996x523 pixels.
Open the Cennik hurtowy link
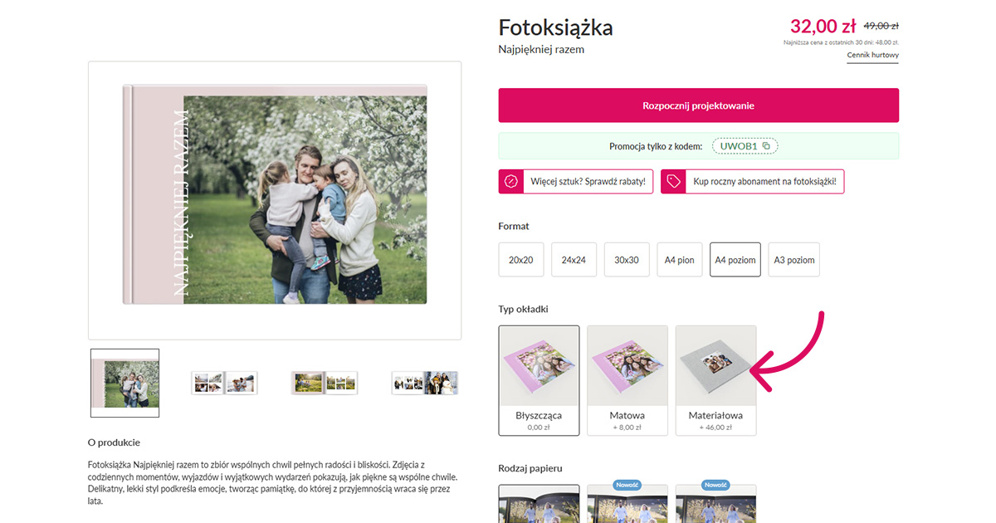(x=872, y=56)
